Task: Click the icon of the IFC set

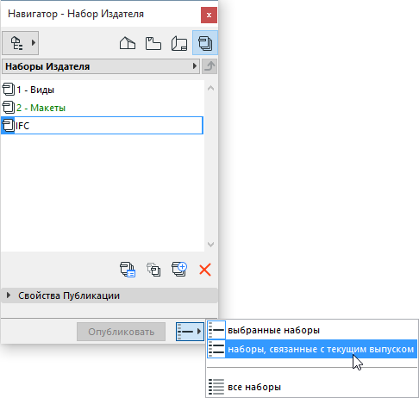Action: pos(8,126)
